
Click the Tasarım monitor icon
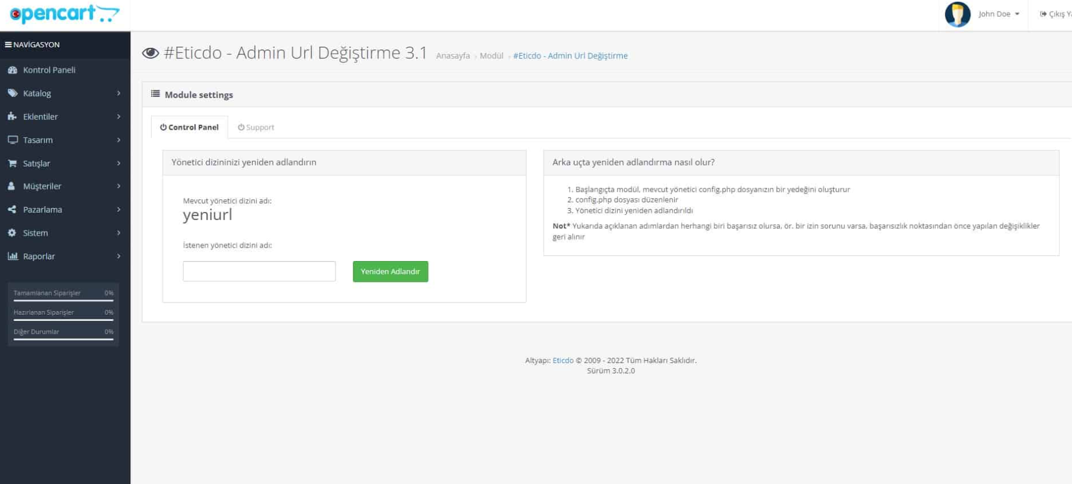tap(12, 139)
